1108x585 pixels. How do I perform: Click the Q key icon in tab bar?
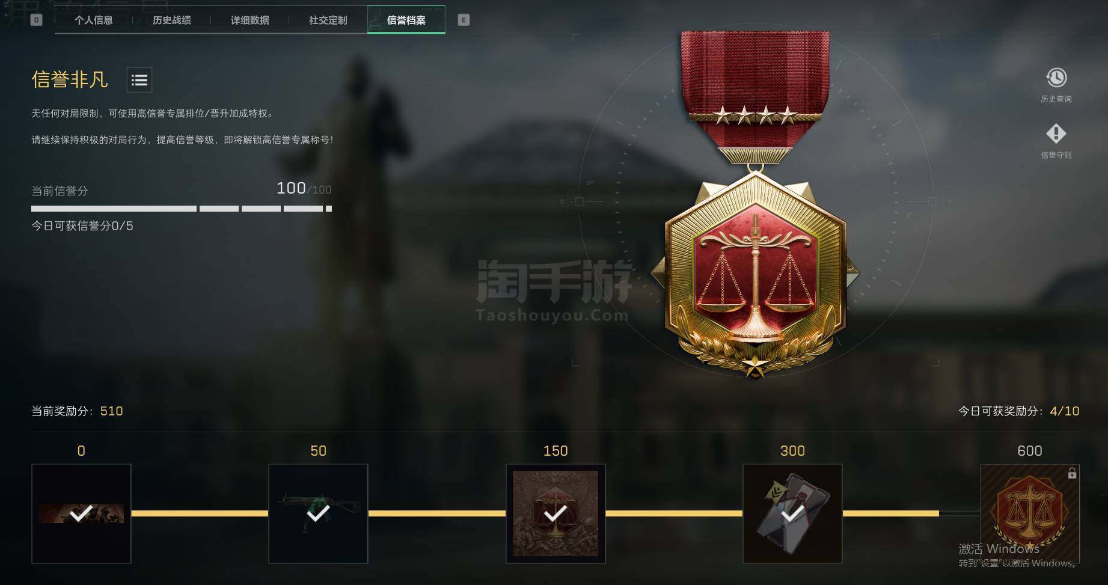[36, 20]
